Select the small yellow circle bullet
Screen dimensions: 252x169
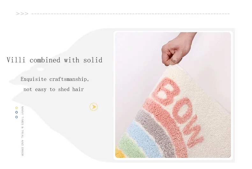(16, 108)
